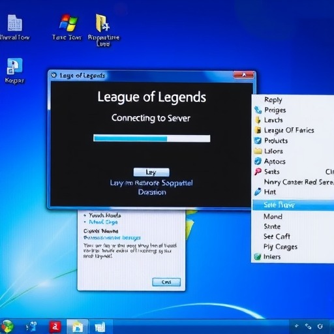Click the League of Legends title bar icon
Image resolution: width=334 pixels, height=334 pixels.
click(53, 75)
